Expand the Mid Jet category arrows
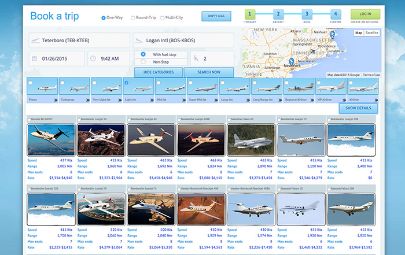This screenshot has height=255, width=405. pos(184,100)
